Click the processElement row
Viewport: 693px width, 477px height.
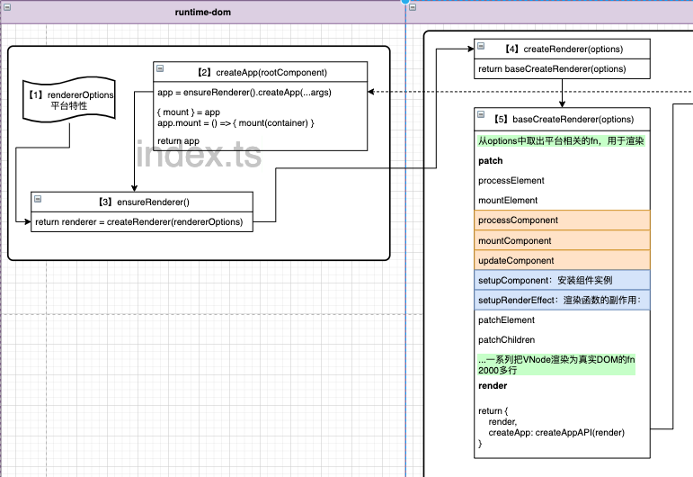pyautogui.click(x=511, y=181)
